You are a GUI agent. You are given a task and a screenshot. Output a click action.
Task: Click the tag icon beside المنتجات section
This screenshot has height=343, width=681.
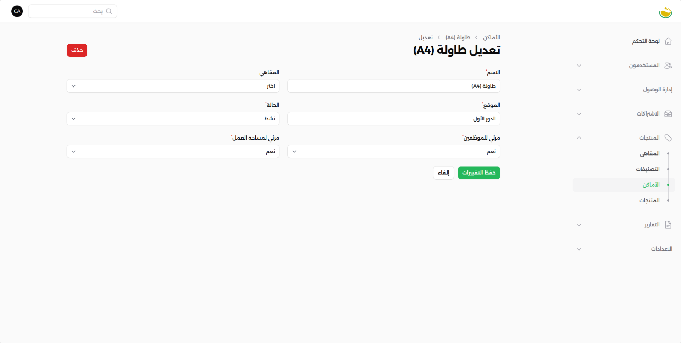[668, 138]
